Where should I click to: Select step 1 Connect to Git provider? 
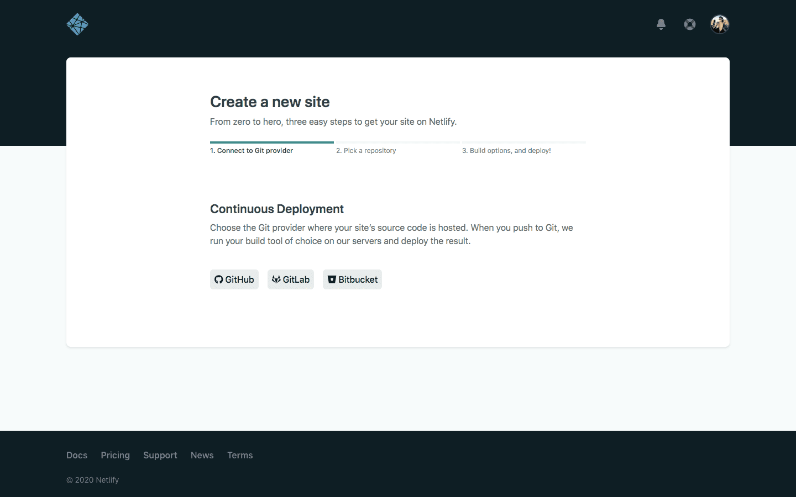pos(252,151)
